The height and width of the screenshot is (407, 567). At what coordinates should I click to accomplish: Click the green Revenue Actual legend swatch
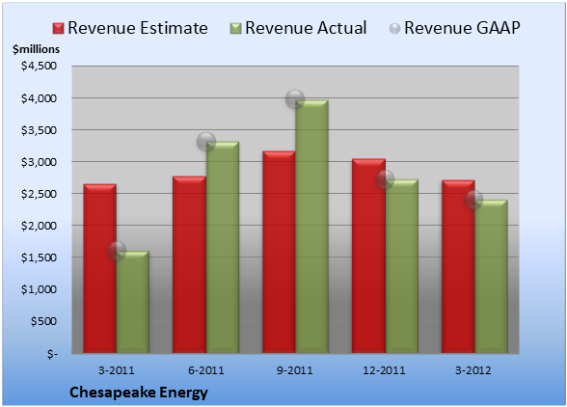(x=235, y=29)
